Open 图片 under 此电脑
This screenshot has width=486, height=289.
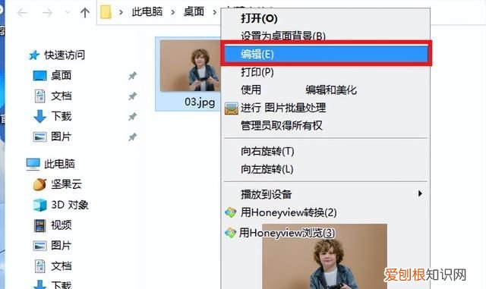coord(61,246)
